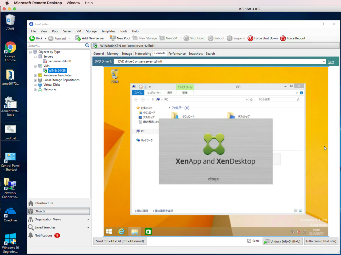Open the VM menu
341x255 pixels.
pos(79,31)
